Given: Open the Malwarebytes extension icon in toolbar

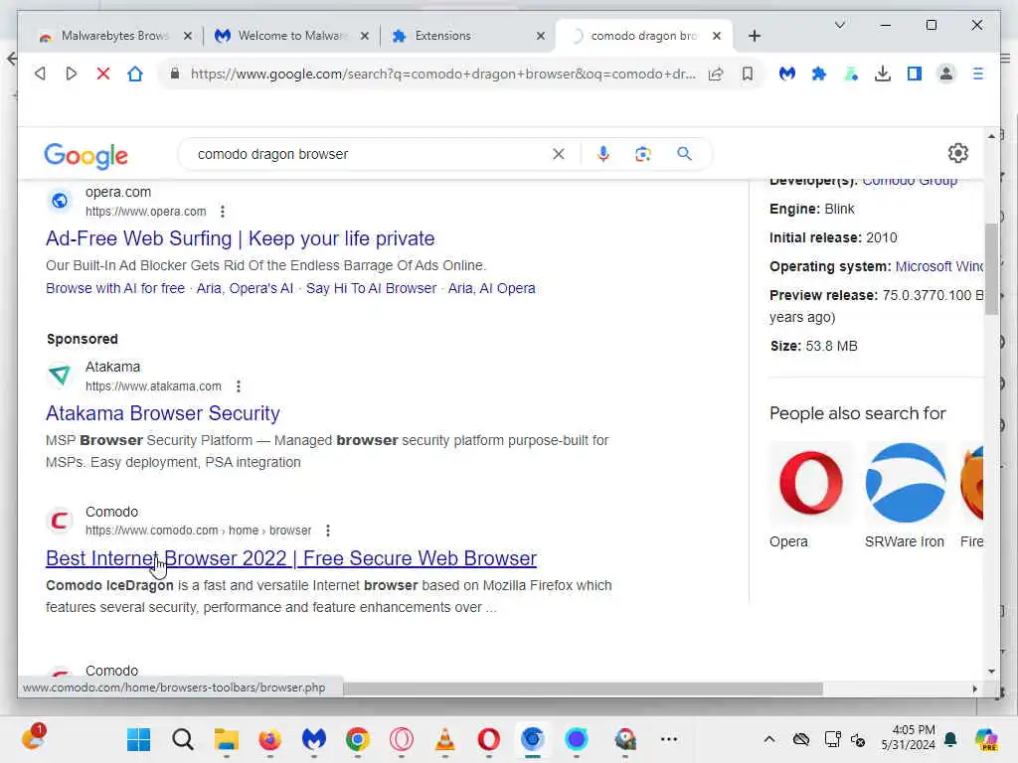Looking at the screenshot, I should 787,74.
